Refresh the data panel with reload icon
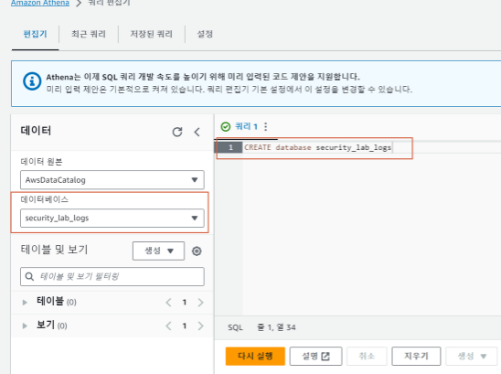This screenshot has height=374, width=501. 177,132
